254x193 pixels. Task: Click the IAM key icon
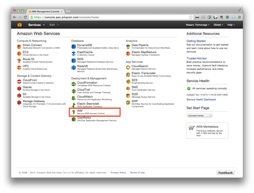pos(74,112)
